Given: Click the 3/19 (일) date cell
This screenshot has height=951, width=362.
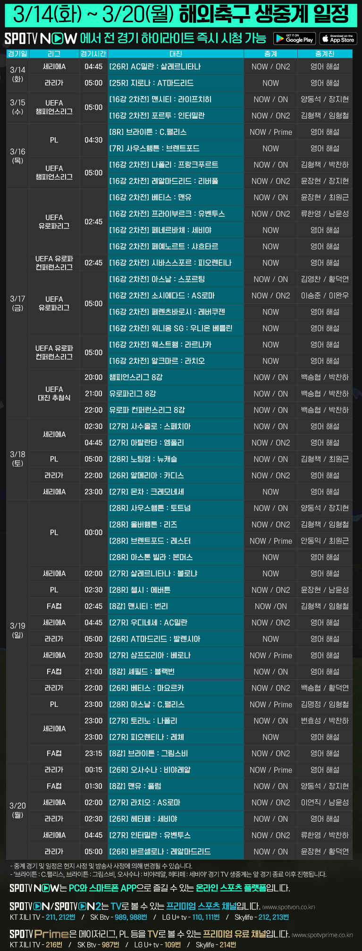Looking at the screenshot, I should (x=17, y=630).
